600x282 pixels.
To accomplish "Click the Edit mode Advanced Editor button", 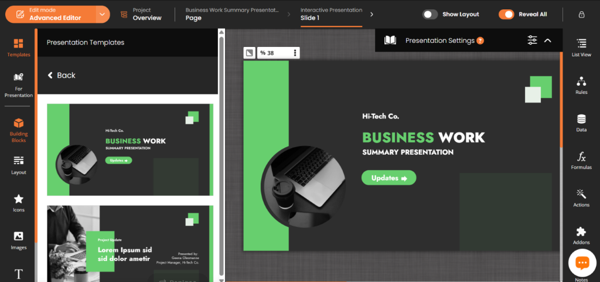I will 50,15.
